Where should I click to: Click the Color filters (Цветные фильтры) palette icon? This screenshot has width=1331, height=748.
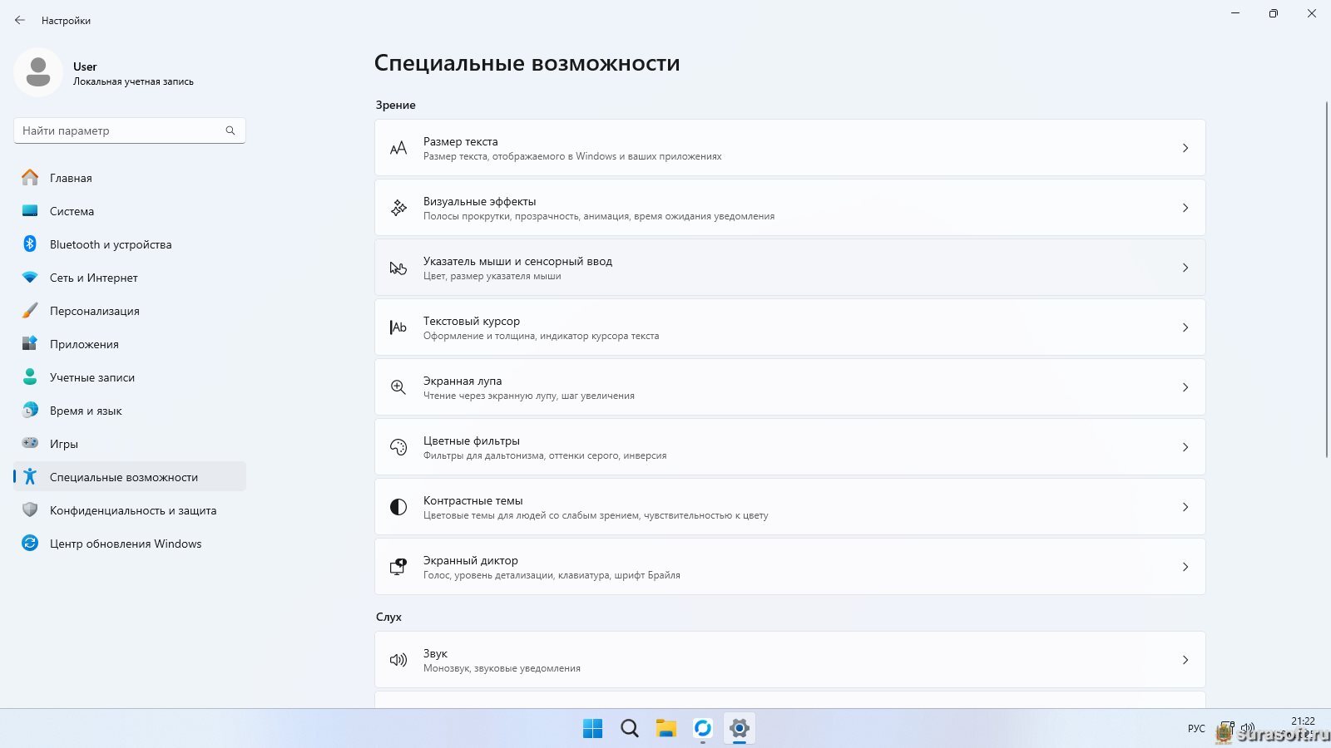point(398,447)
